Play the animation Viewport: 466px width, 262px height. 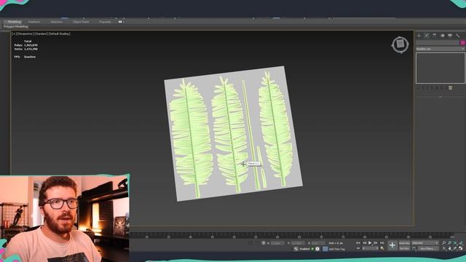point(370,243)
